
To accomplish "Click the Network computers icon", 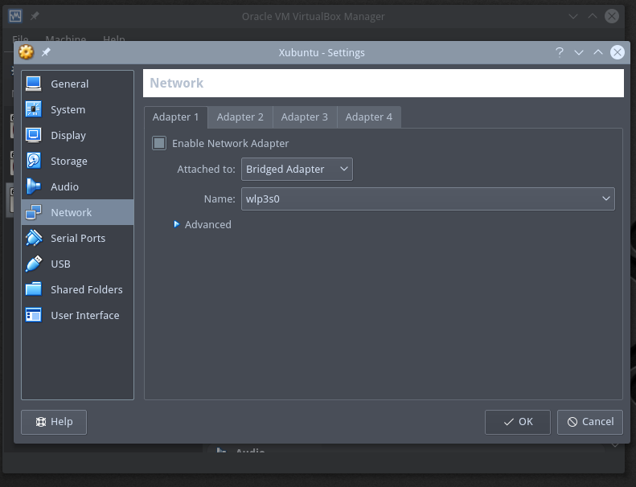I will tap(33, 212).
